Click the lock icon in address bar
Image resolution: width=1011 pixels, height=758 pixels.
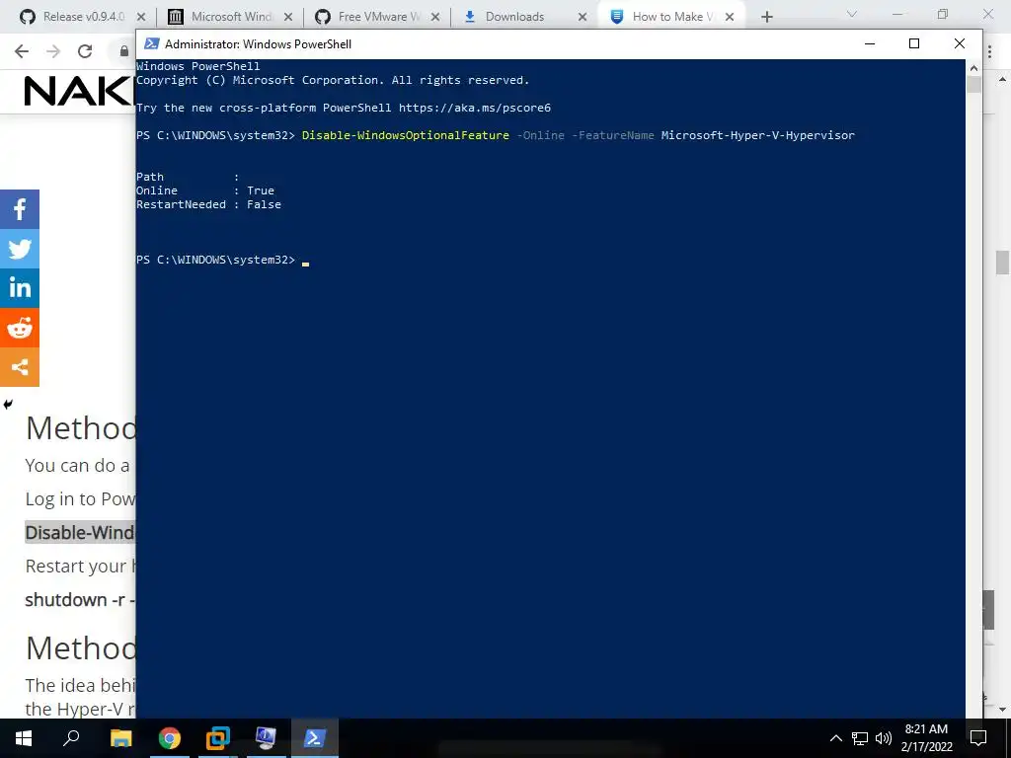tap(124, 51)
